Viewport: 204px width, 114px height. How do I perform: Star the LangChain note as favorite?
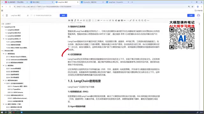[28, 16]
